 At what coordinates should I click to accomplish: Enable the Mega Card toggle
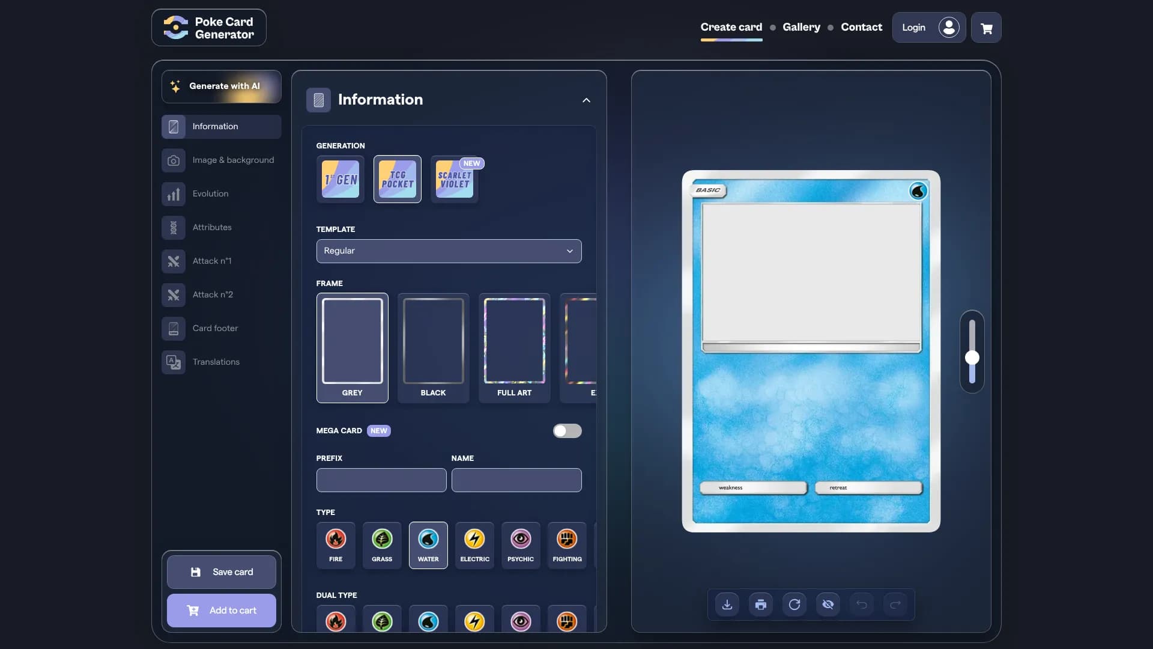click(567, 431)
